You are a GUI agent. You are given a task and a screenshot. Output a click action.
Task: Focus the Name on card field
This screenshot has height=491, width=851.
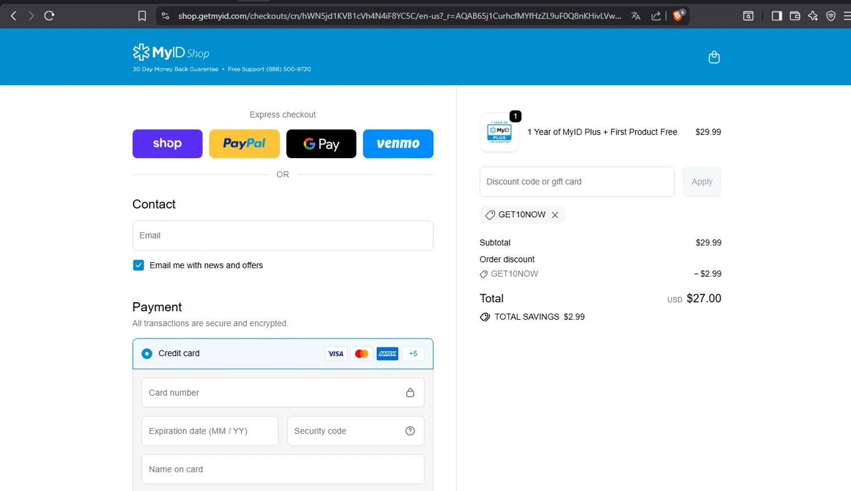(x=283, y=469)
